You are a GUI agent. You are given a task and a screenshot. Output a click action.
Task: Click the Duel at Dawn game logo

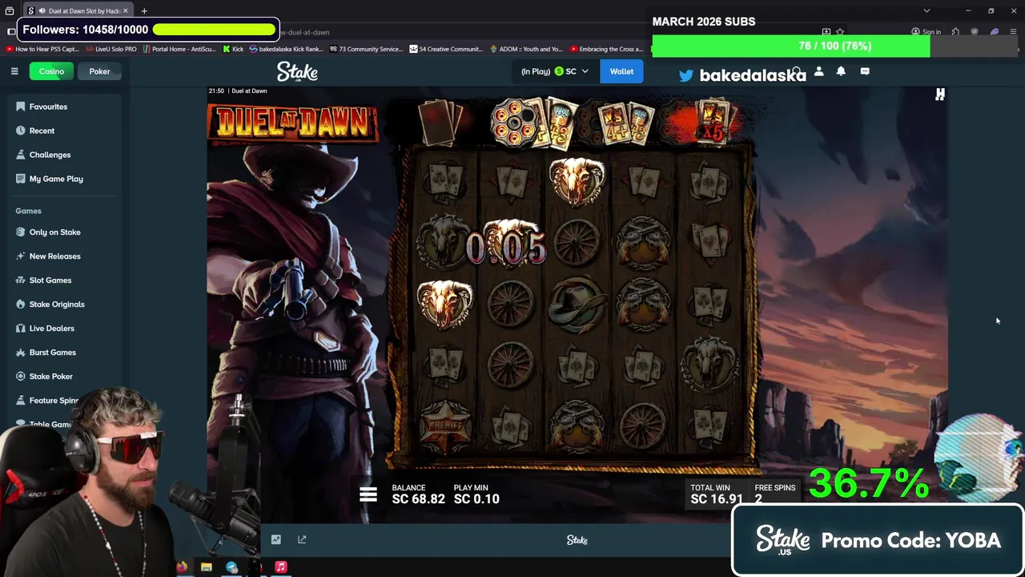[292, 123]
